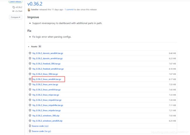
Task: Download frp_0.36.2_linux_mips64le.tar.gz
Action: click(x=48, y=105)
